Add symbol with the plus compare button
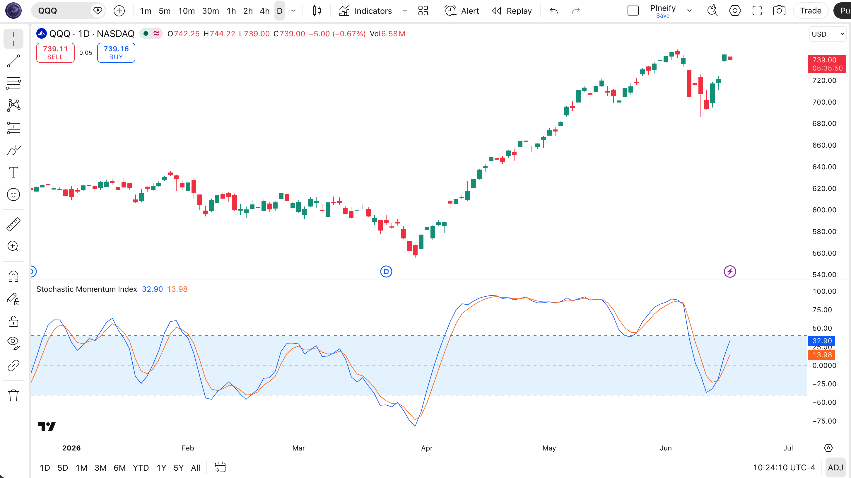Image resolution: width=851 pixels, height=478 pixels. click(119, 11)
